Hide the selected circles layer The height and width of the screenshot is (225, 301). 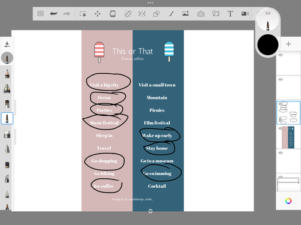[x=281, y=104]
